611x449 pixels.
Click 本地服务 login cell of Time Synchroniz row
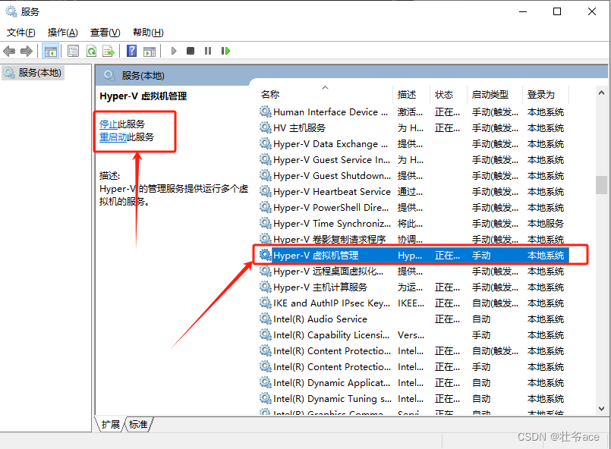pyautogui.click(x=546, y=224)
